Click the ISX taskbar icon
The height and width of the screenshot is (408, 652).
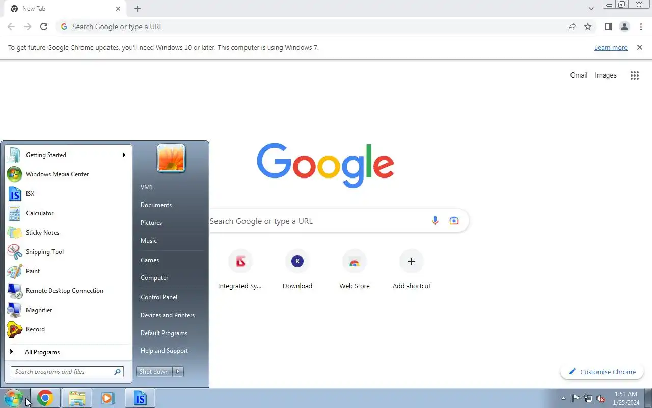point(140,398)
